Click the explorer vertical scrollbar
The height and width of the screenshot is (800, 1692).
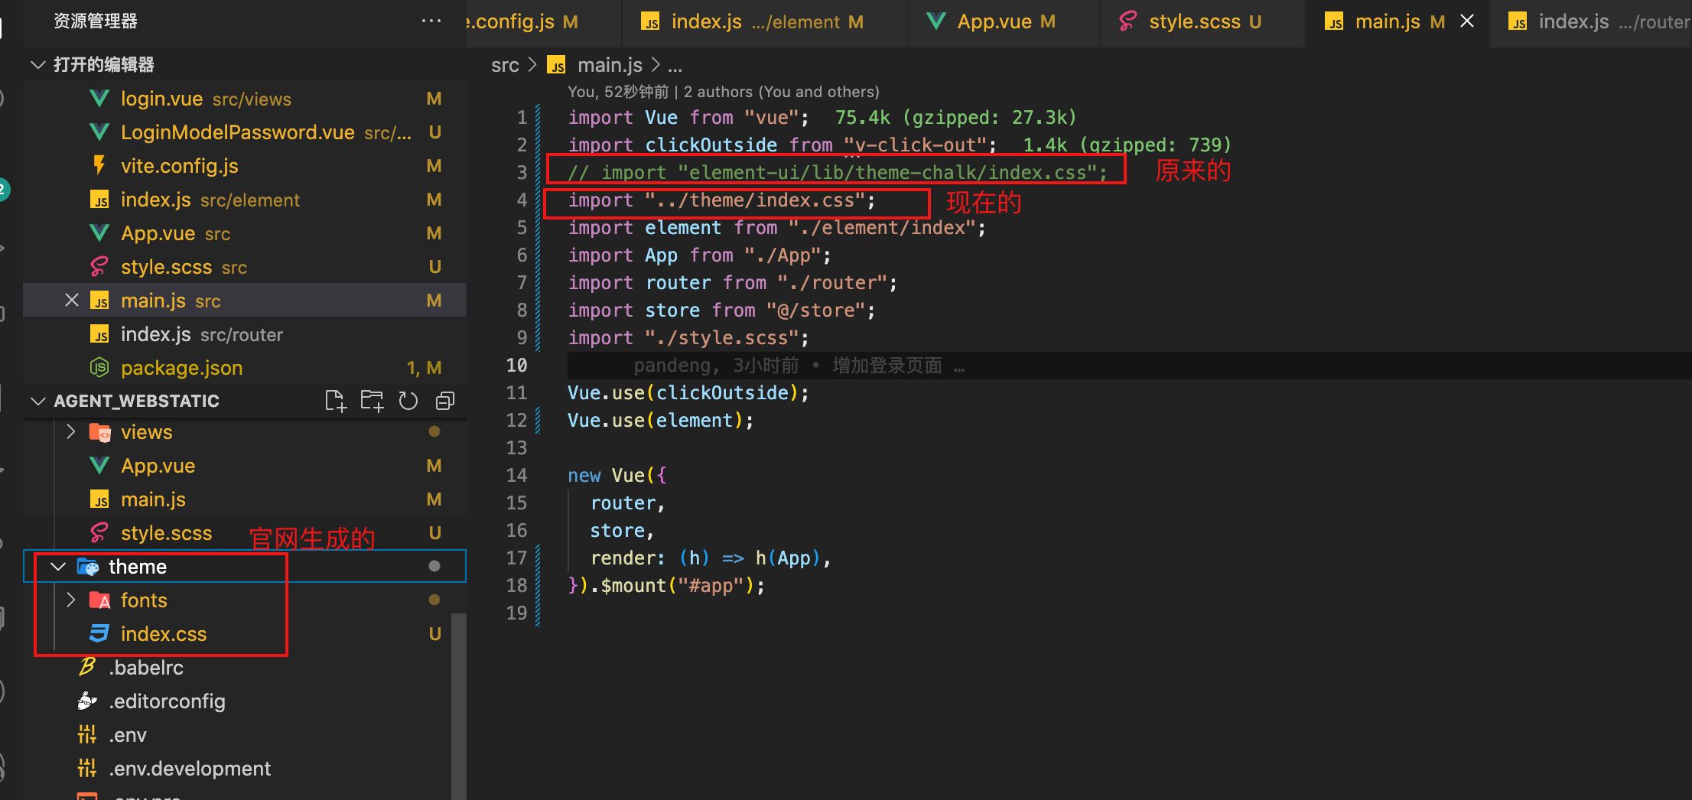coord(458,705)
